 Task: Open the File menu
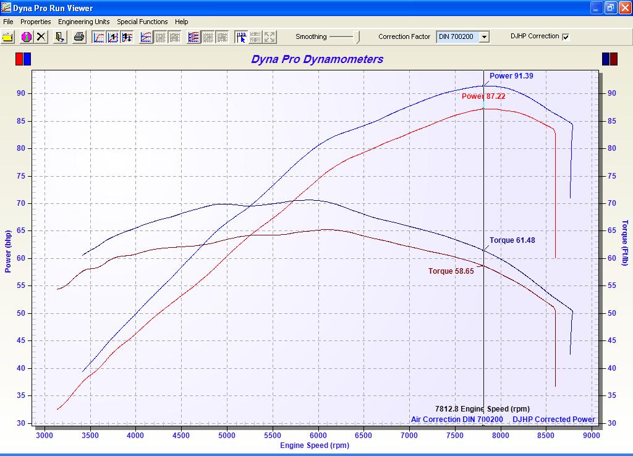(x=8, y=22)
